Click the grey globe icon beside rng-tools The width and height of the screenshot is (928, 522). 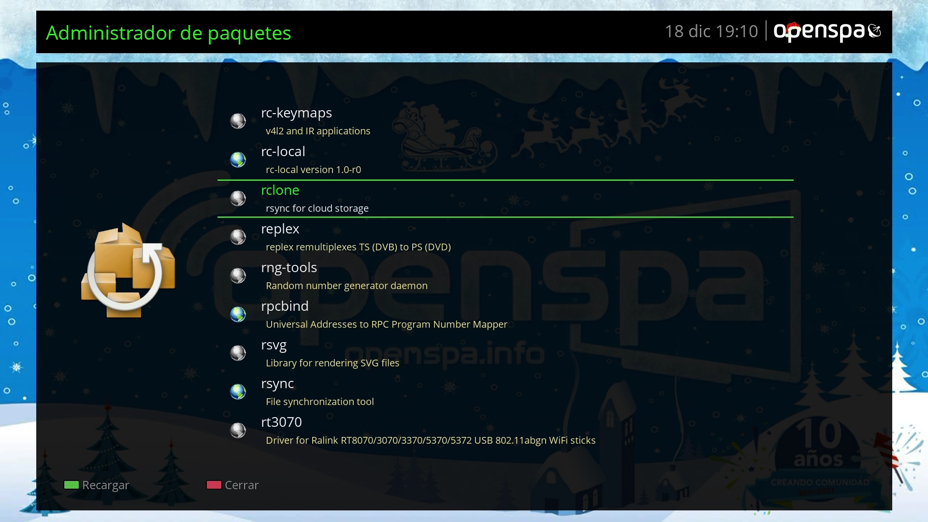(x=238, y=275)
